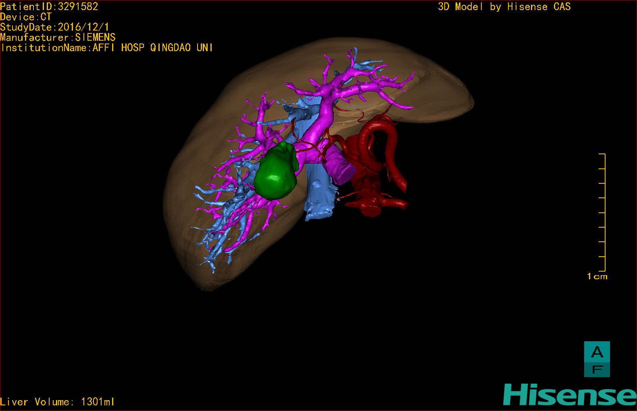Click the "A" face of the orientation cube
Screen dimensions: 637x411
[597, 352]
